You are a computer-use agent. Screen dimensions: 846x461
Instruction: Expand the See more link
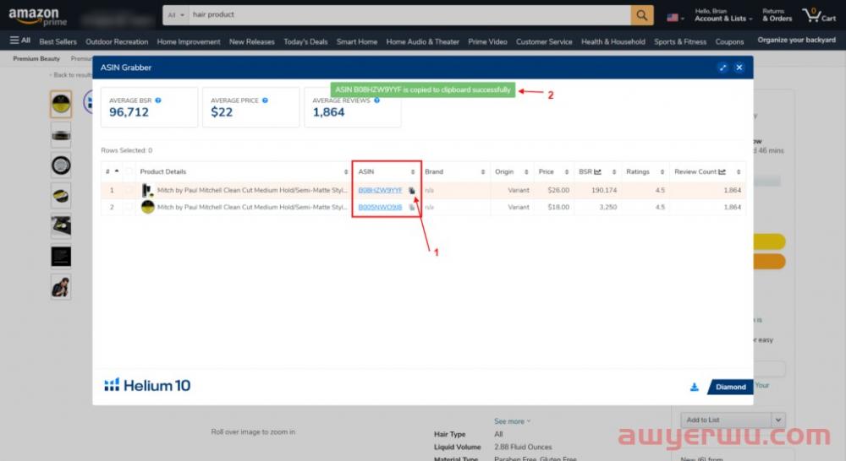pos(512,421)
